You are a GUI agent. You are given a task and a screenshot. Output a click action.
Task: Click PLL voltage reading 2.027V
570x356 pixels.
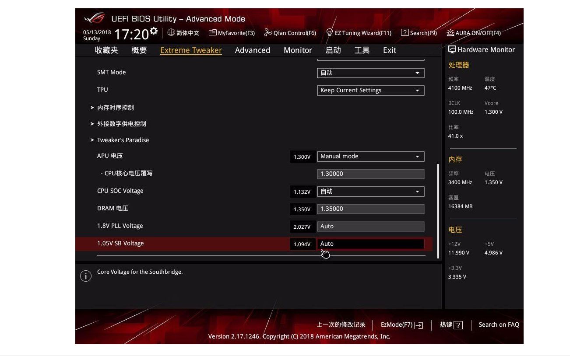[x=302, y=227]
